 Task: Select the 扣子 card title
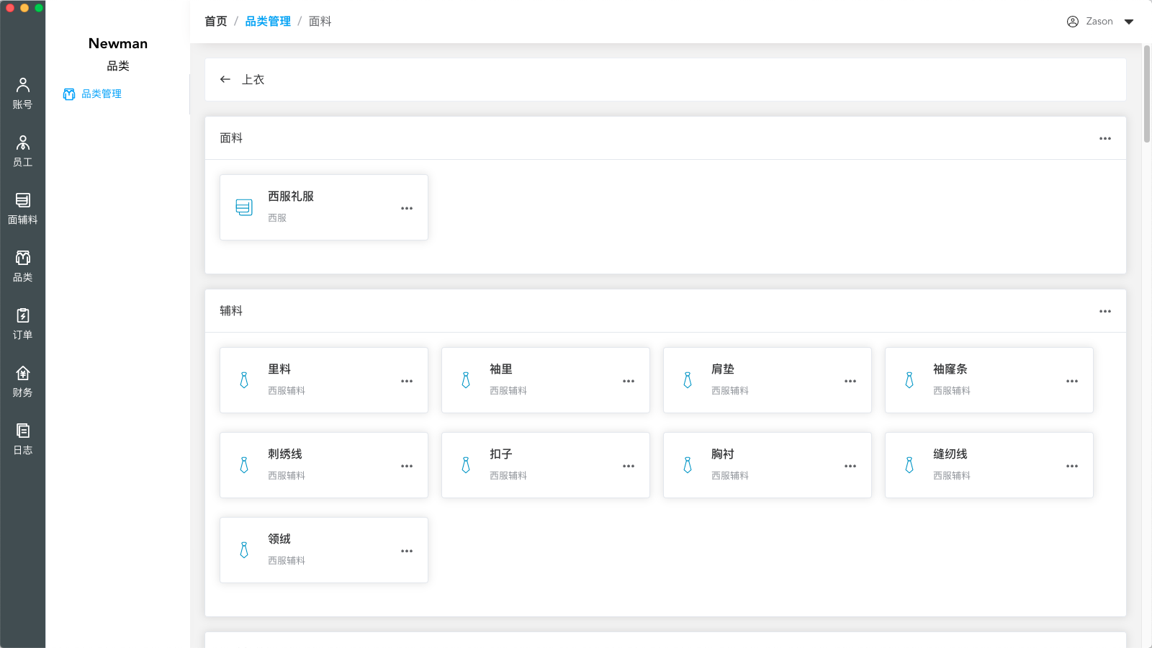tap(501, 454)
